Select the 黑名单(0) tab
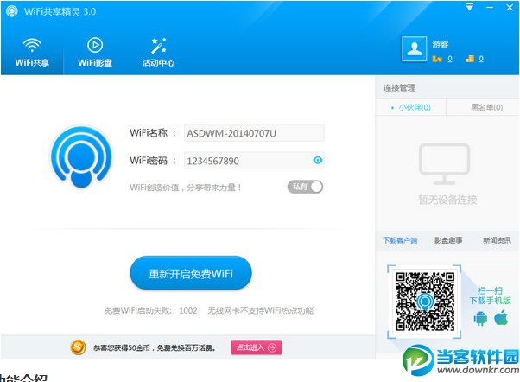Viewport: 520px width, 382px height. 483,107
